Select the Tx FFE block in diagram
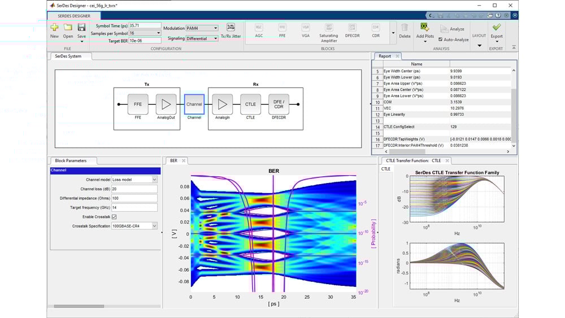 [x=138, y=104]
